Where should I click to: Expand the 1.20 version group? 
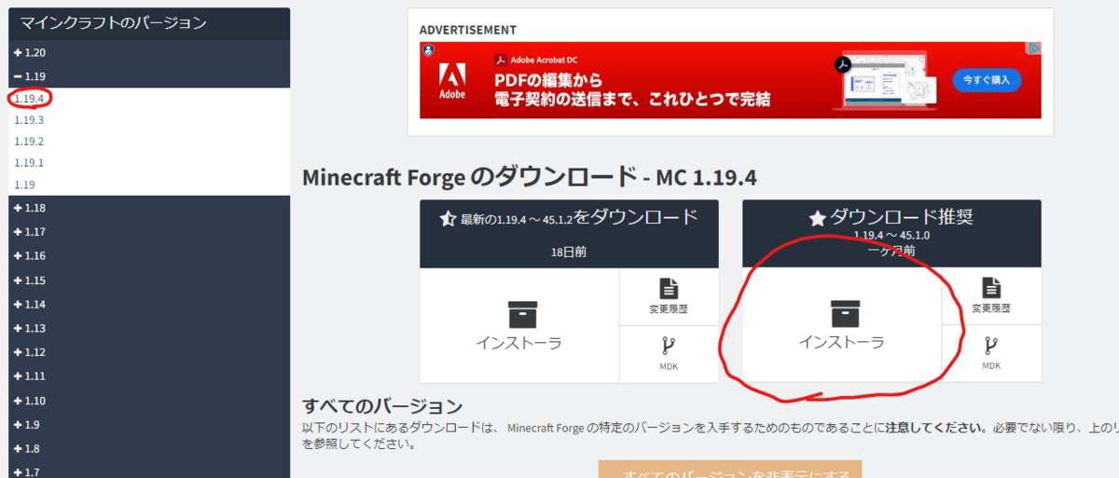[30, 52]
